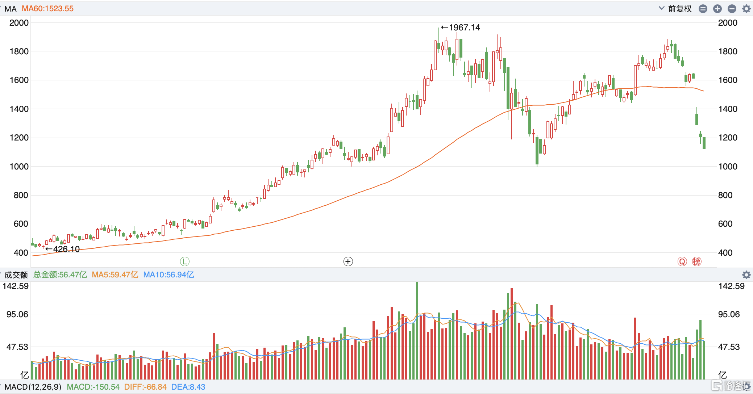Open main chart settings gear
Viewport: 753px width, 394px height.
tap(746, 9)
